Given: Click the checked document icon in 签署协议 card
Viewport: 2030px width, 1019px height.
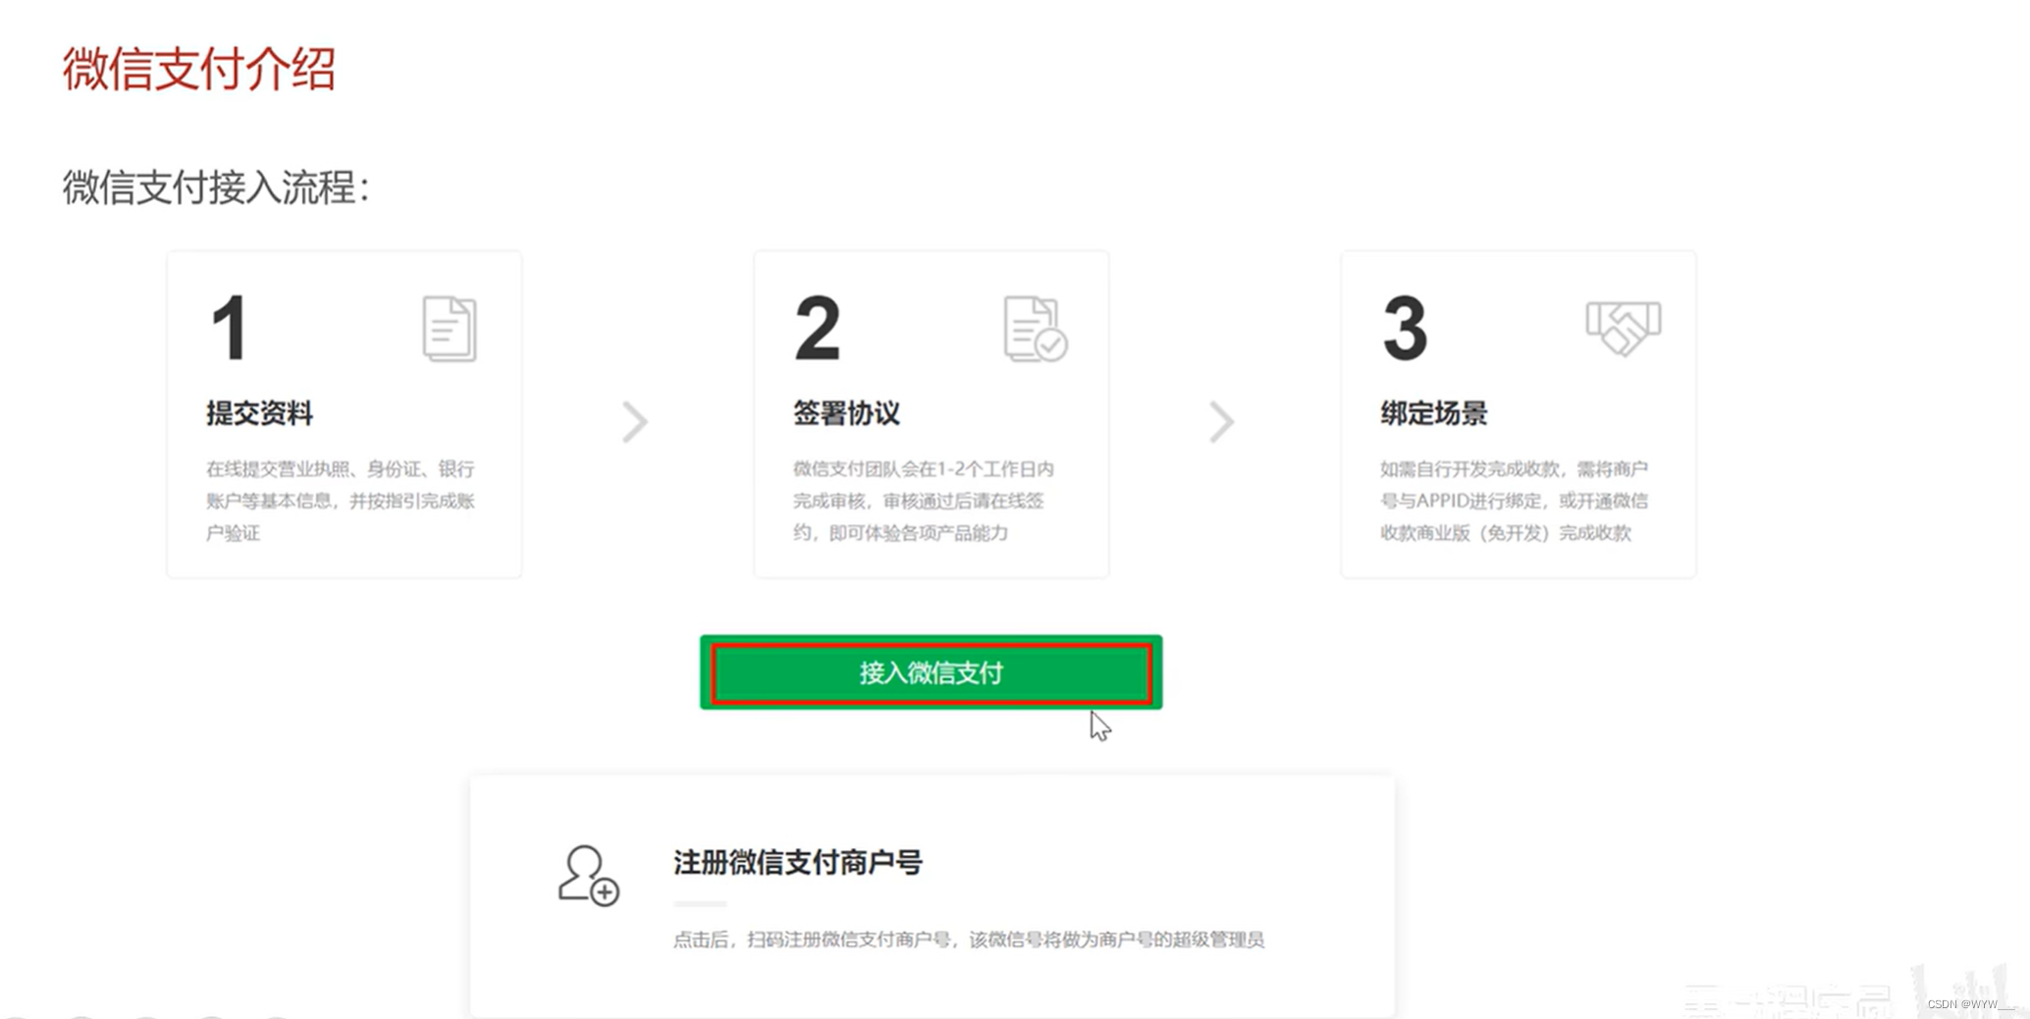Looking at the screenshot, I should coord(1036,329).
